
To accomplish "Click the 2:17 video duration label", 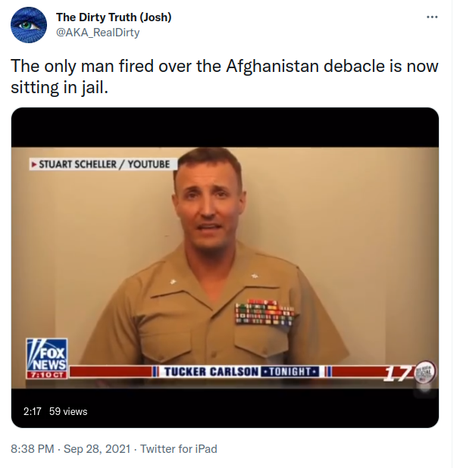I will click(33, 412).
